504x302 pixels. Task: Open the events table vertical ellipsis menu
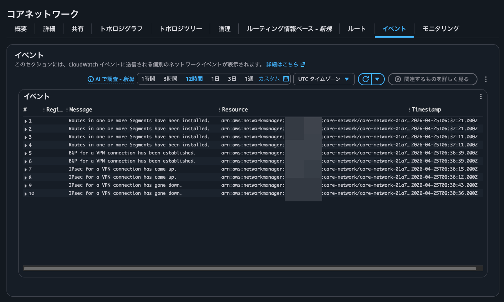click(481, 96)
